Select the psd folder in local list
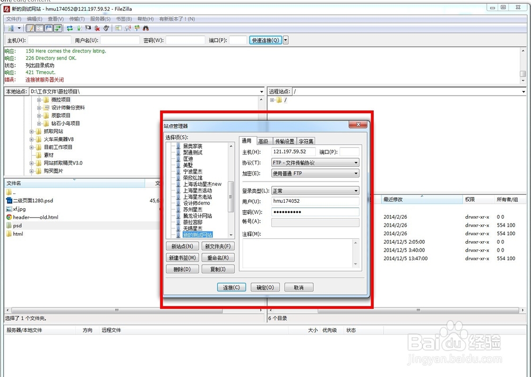Screen dimensions: 531x377 point(18,226)
